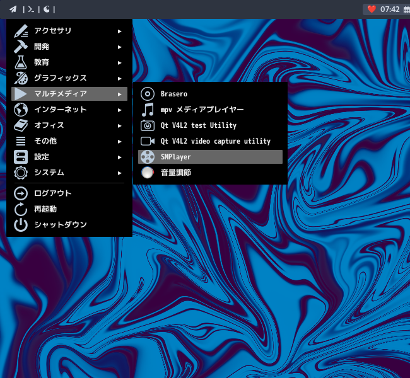Open the calendar icon beside the clock
The image size is (410, 378).
coord(407,9)
